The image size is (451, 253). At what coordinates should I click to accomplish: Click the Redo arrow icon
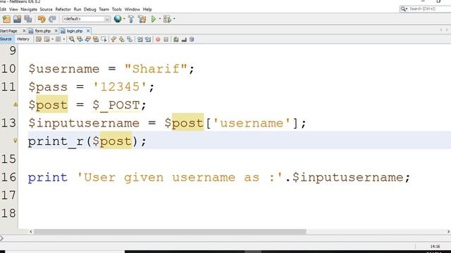point(52,19)
